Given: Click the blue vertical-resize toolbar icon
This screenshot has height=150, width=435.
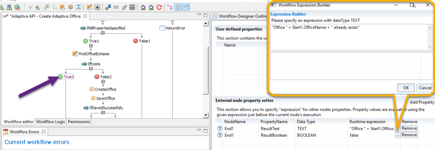Looking at the screenshot, I should [78, 7].
